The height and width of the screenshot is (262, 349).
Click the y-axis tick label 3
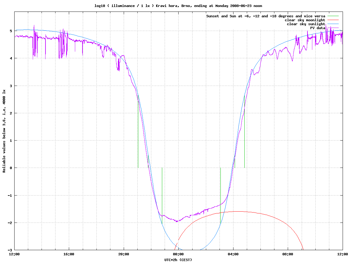[11, 86]
